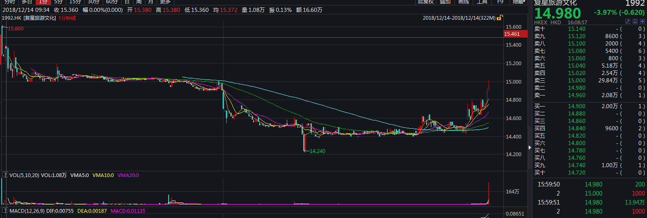Click the small arrow on the chart's right edge
This screenshot has height=218, width=647.
click(530, 147)
